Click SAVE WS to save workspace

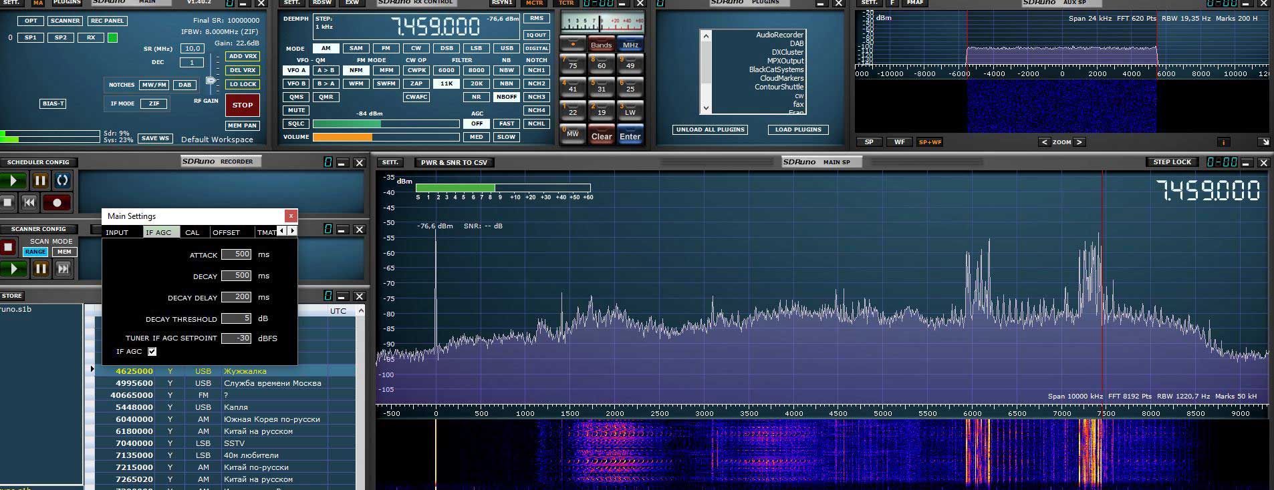(x=155, y=138)
